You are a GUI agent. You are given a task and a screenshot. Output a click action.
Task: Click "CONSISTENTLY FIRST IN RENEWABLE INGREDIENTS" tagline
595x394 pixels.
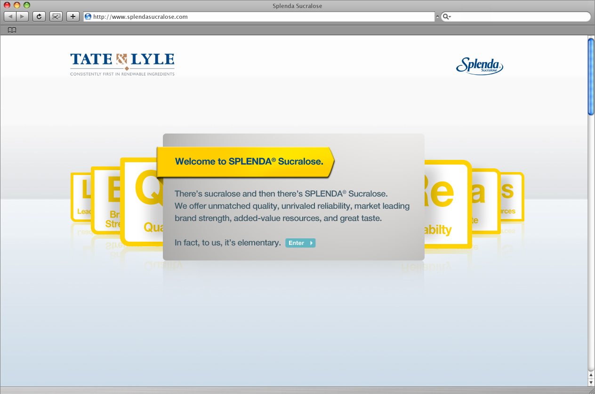(122, 74)
